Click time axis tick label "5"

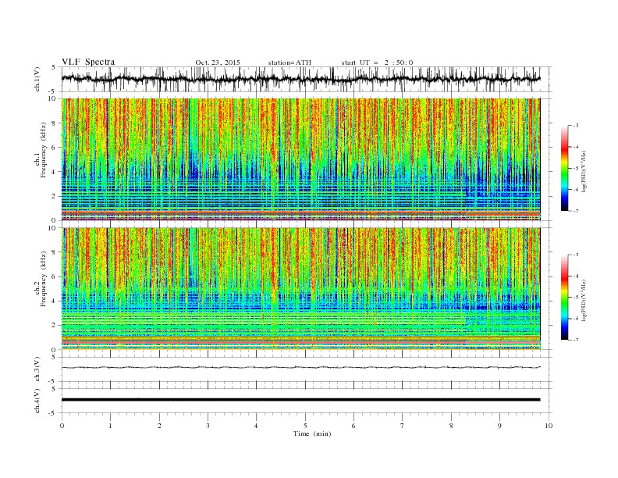(x=305, y=426)
